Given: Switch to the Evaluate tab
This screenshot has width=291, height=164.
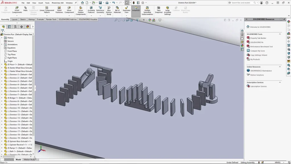Looking at the screenshot, I should (40, 20).
